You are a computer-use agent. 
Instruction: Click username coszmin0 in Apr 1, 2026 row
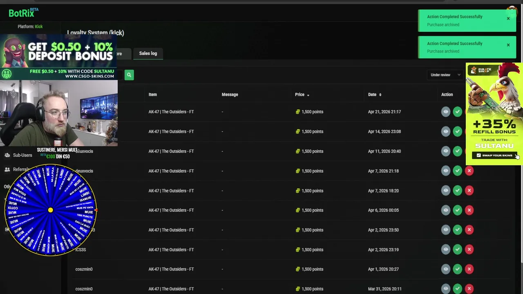(x=84, y=269)
